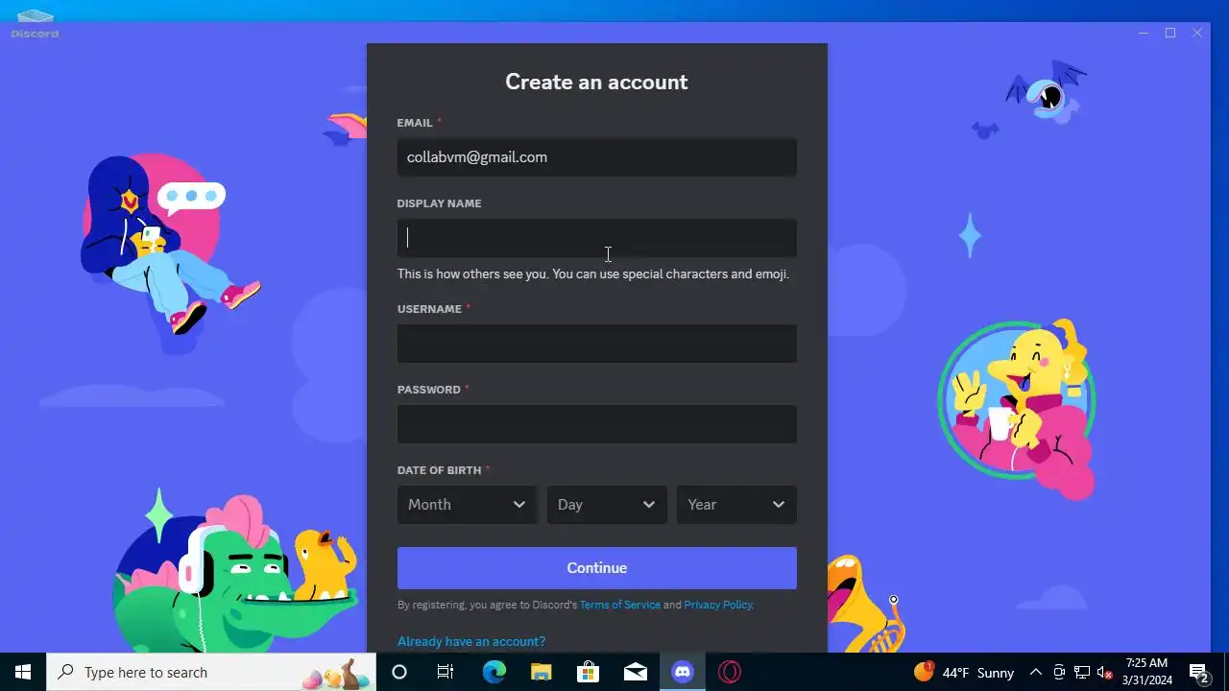Open File Explorer from the taskbar
The height and width of the screenshot is (691, 1229).
[541, 672]
